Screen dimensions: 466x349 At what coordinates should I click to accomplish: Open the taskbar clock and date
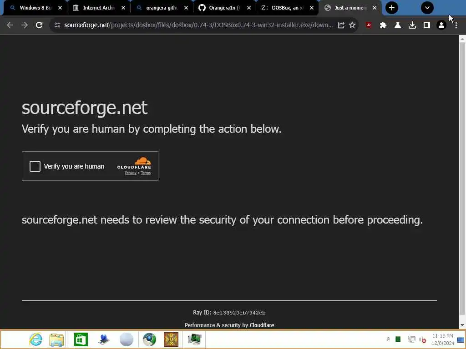coord(443,339)
